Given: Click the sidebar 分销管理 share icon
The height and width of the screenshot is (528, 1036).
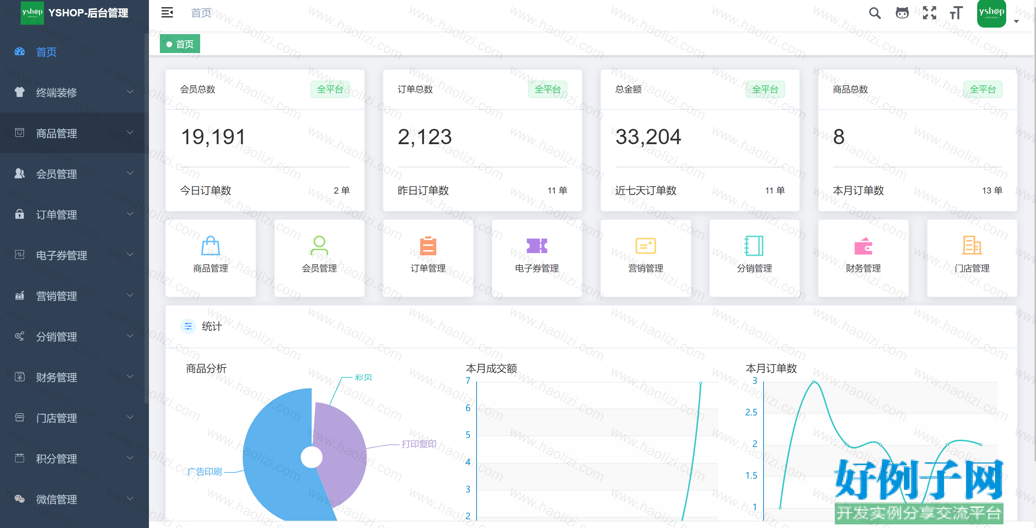Looking at the screenshot, I should coord(20,336).
